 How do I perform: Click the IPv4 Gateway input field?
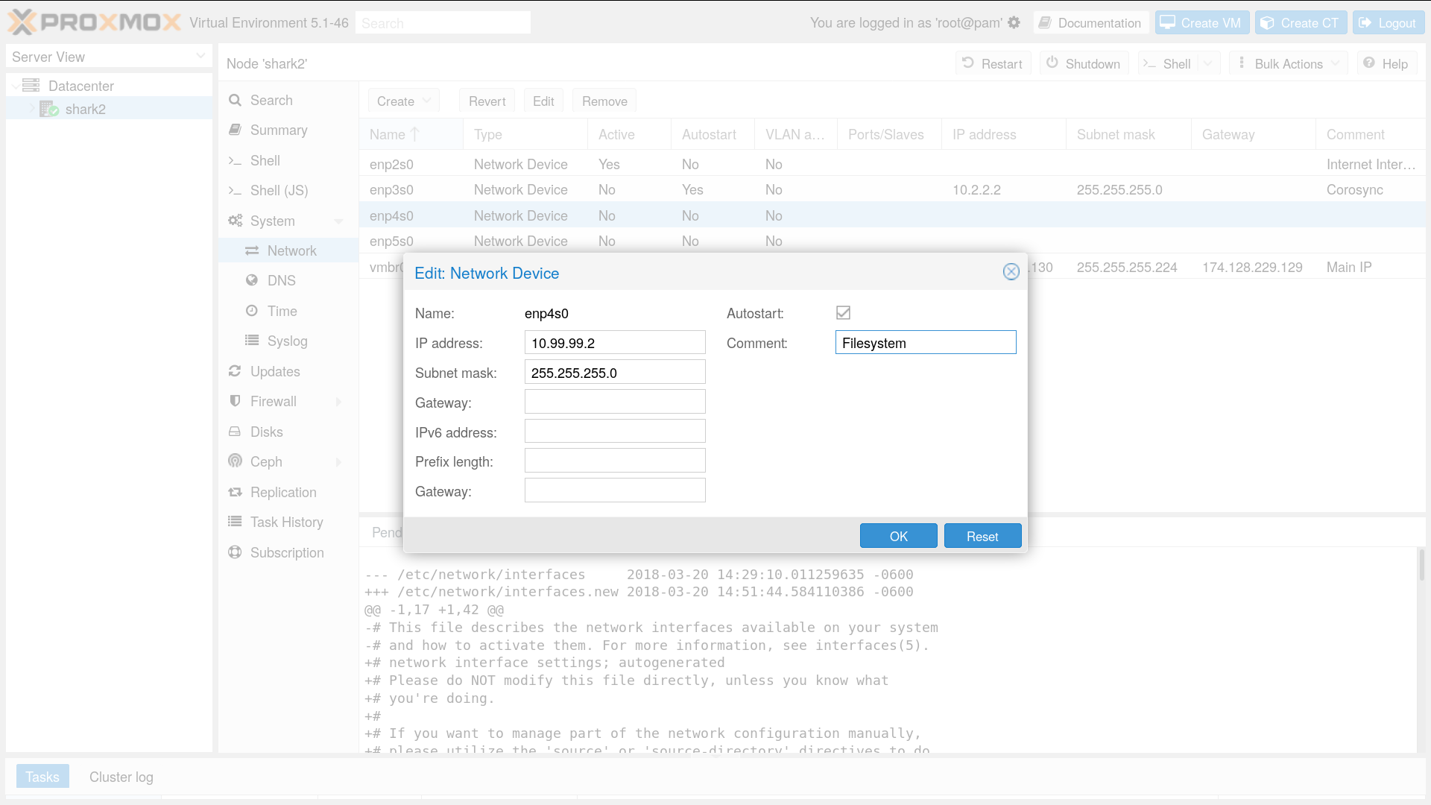pos(614,402)
